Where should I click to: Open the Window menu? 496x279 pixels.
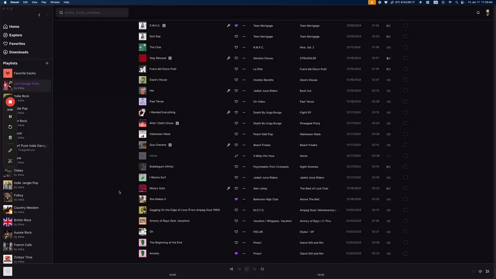[x=55, y=2]
